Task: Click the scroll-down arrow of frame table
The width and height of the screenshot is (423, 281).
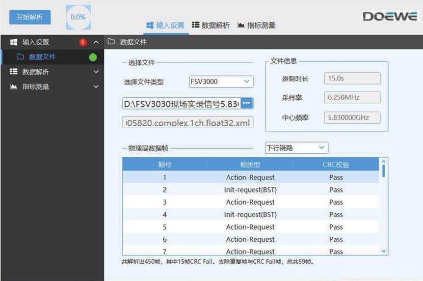Action: 384,250
